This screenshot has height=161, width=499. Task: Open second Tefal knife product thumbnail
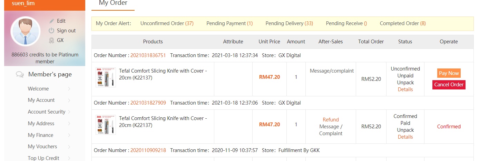coord(106,125)
